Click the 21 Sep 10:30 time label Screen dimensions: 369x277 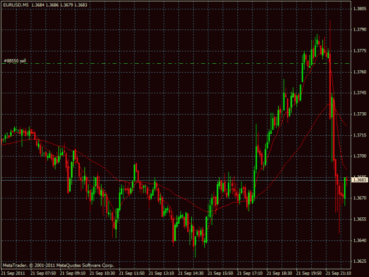[102, 273]
